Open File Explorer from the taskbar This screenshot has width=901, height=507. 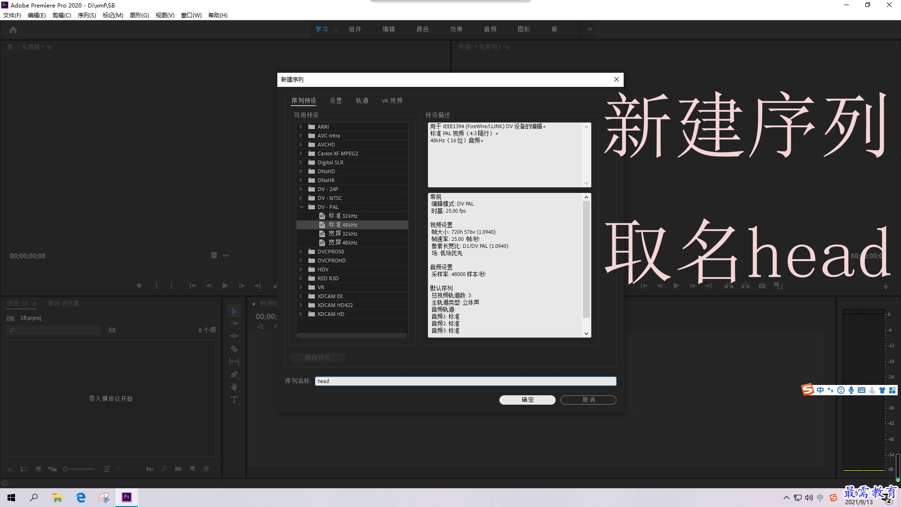pyautogui.click(x=57, y=497)
